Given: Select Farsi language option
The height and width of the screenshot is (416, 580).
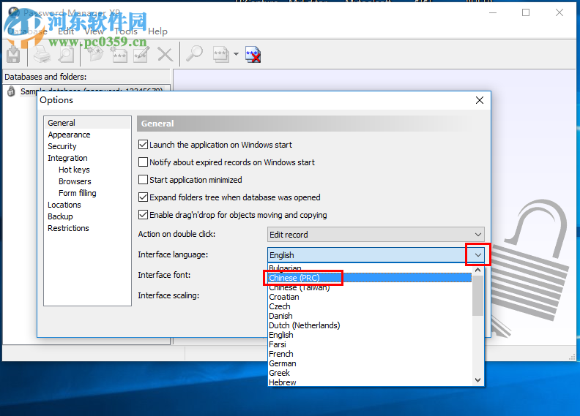Looking at the screenshot, I should (370, 344).
